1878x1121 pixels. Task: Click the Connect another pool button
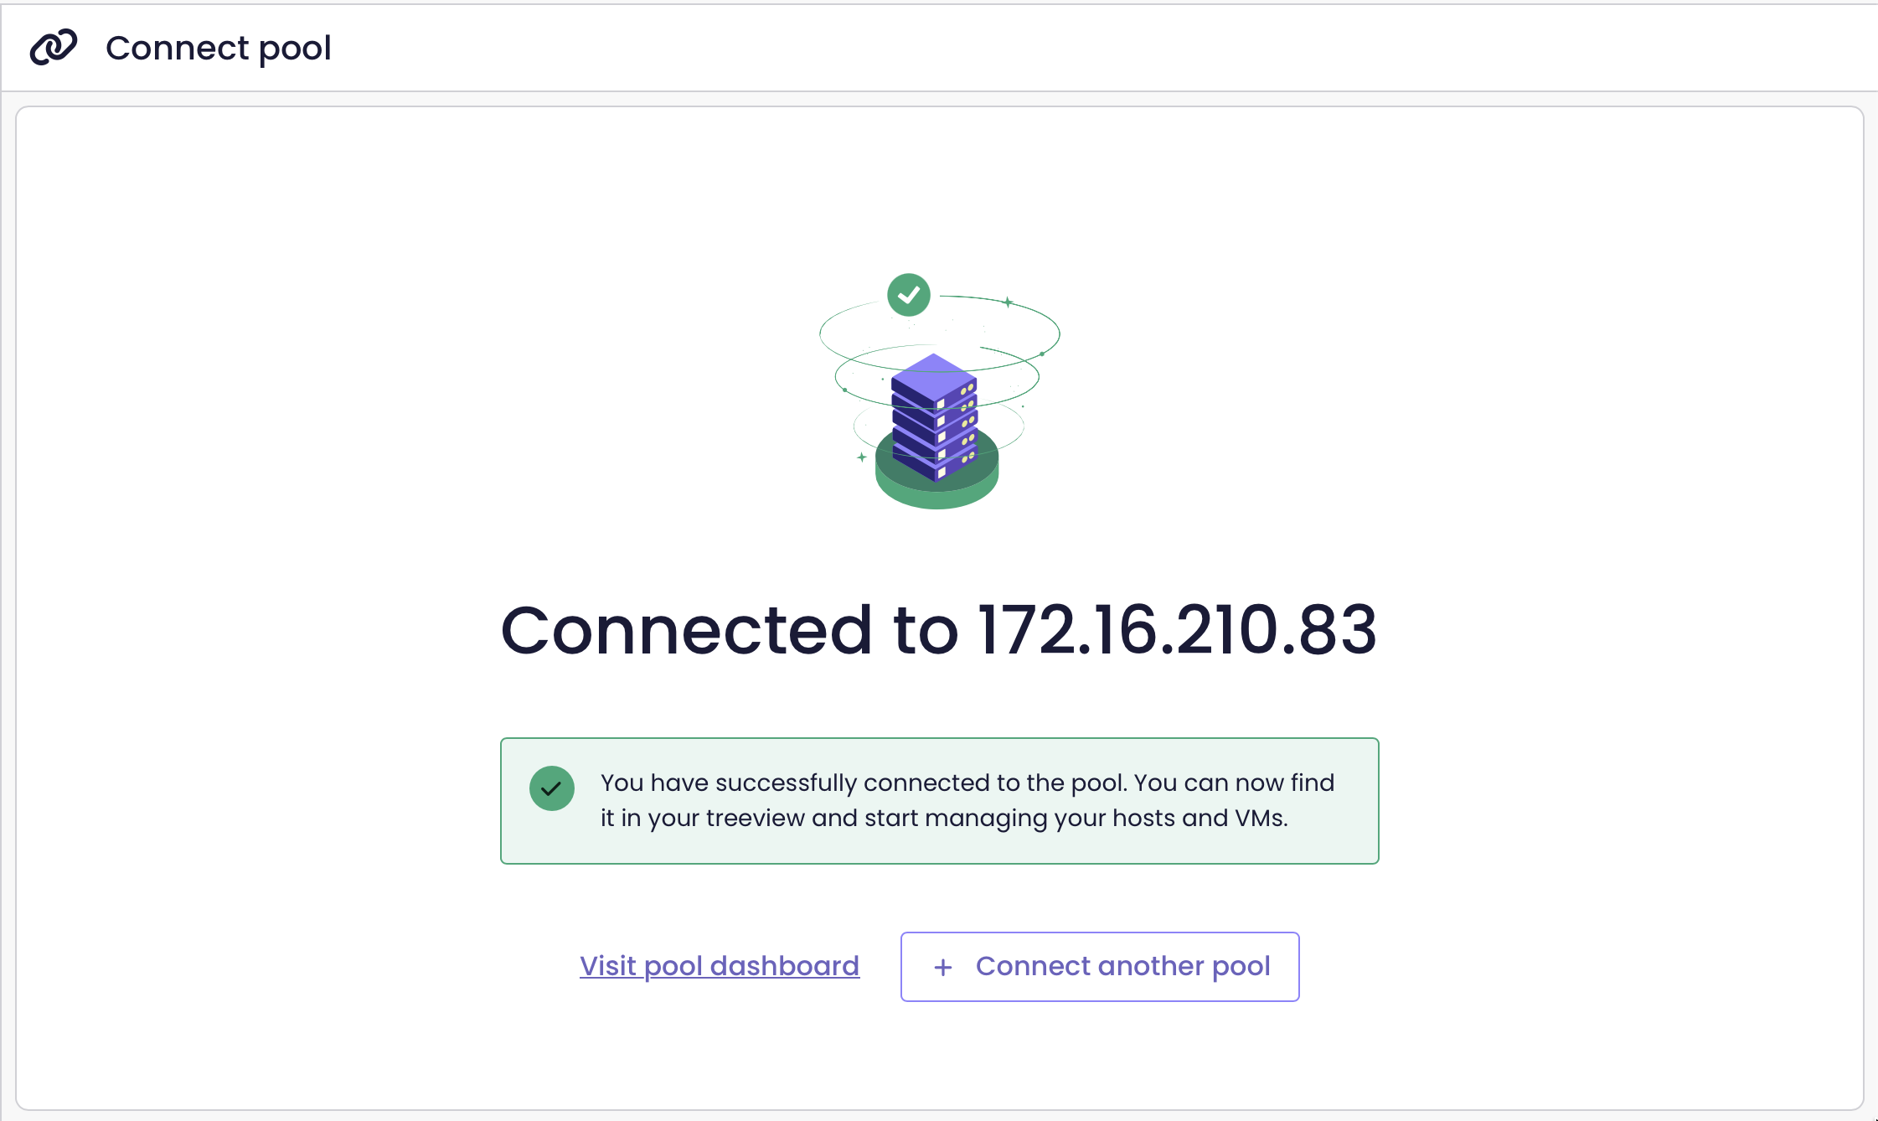pos(1100,966)
